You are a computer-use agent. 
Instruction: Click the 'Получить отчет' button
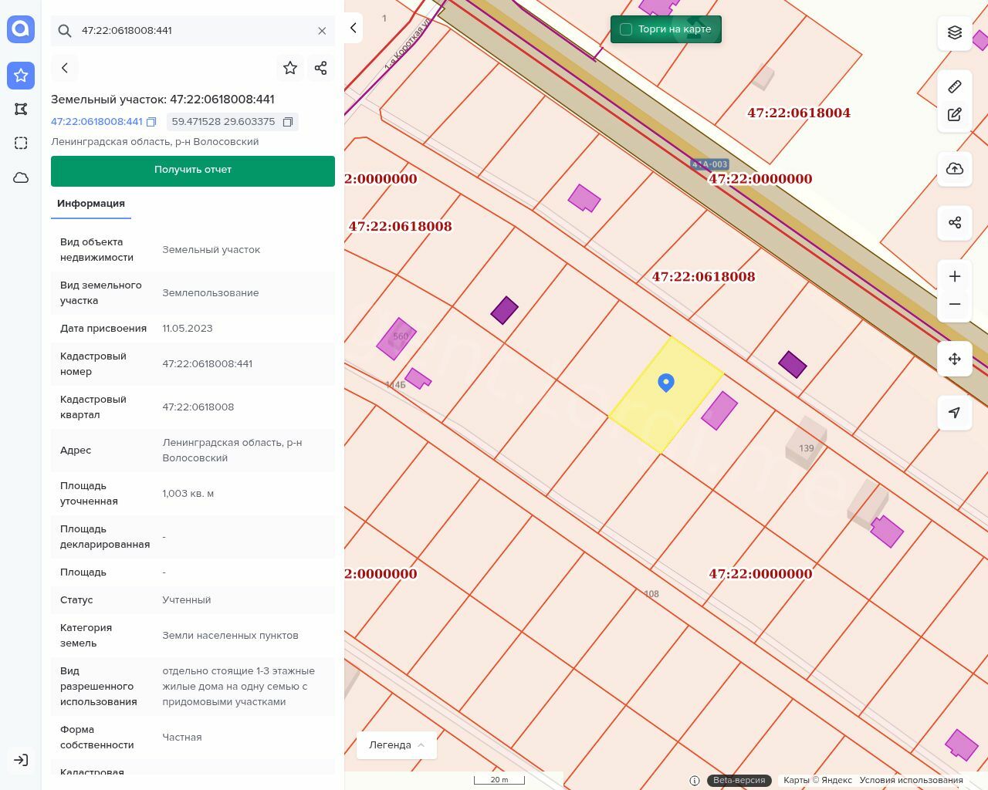[x=193, y=170]
